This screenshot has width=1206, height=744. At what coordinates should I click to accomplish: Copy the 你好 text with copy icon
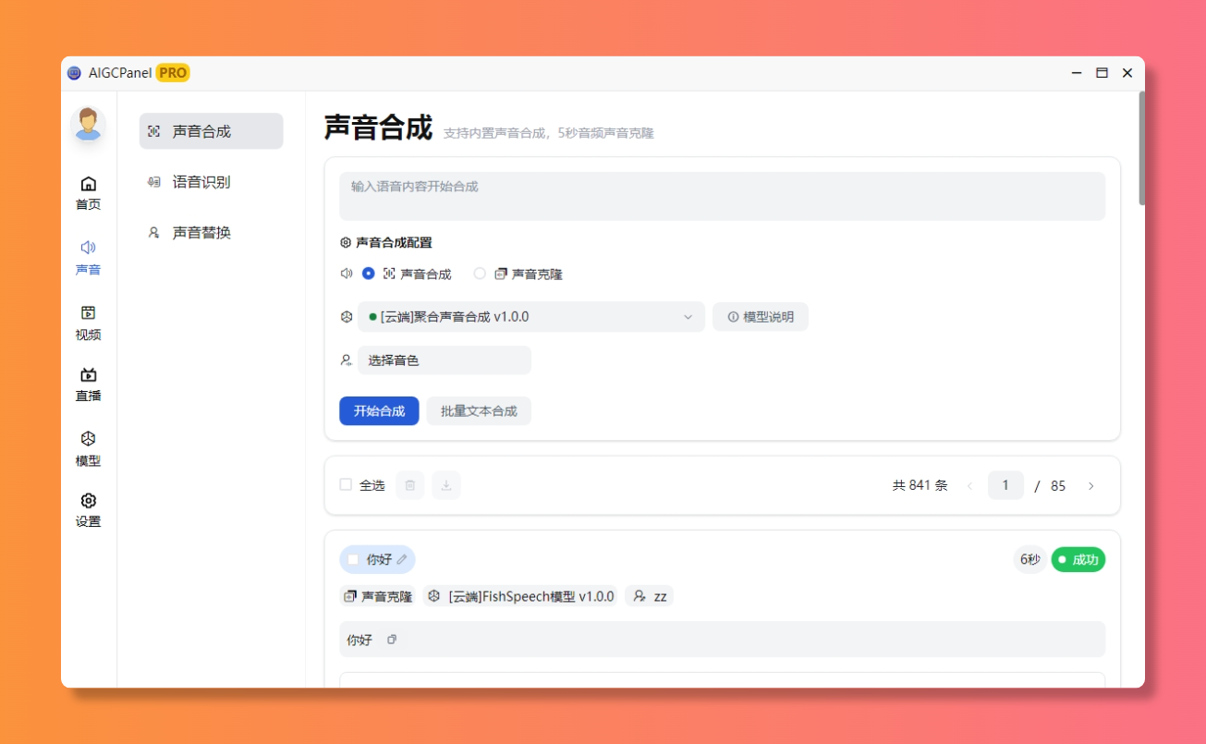point(392,640)
